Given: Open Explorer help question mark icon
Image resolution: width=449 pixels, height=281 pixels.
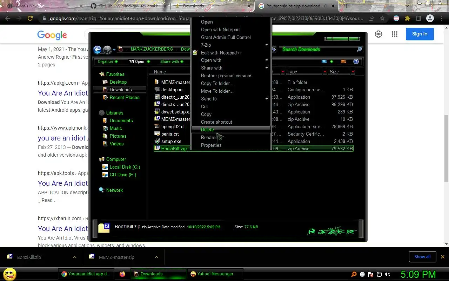Looking at the screenshot, I should (x=356, y=61).
